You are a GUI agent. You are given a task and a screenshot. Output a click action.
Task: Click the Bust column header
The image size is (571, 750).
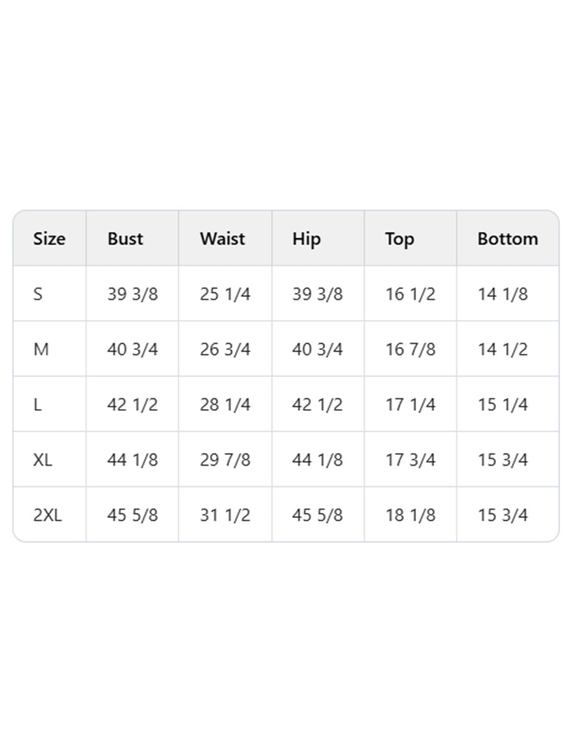click(x=126, y=239)
